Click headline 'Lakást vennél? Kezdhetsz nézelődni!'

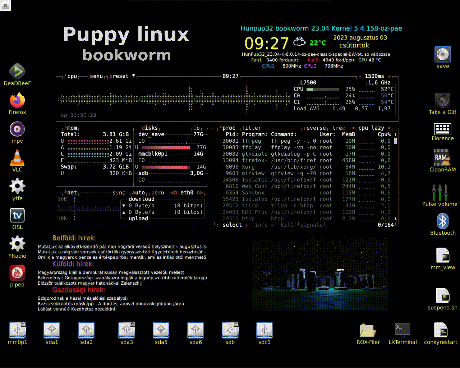(x=77, y=309)
